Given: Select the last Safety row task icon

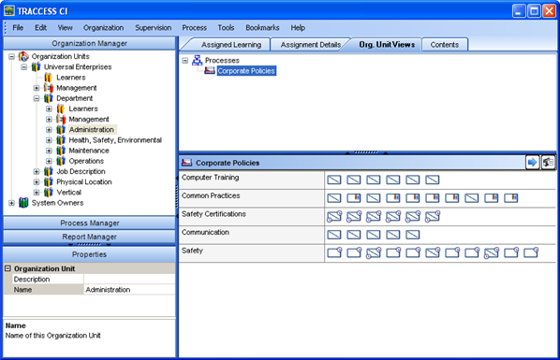Looking at the screenshot, I should 531,252.
